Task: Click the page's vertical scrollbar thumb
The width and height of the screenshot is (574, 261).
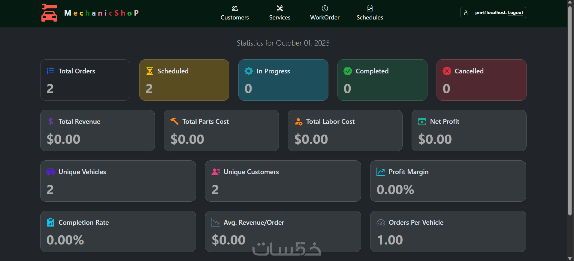Action: (x=570, y=111)
